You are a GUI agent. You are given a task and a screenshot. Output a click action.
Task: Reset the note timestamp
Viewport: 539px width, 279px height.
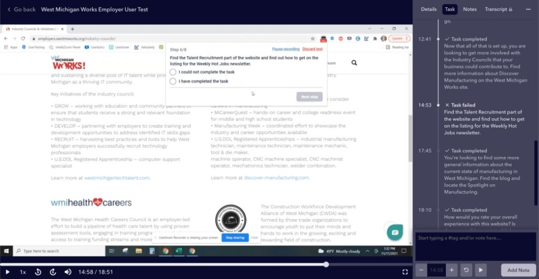[x=466, y=270]
